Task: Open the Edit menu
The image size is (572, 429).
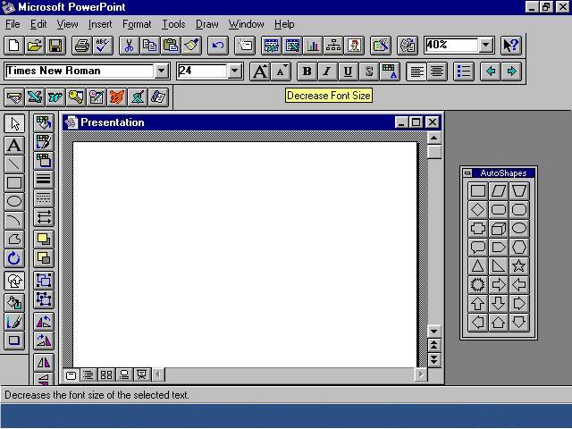Action: [x=38, y=24]
